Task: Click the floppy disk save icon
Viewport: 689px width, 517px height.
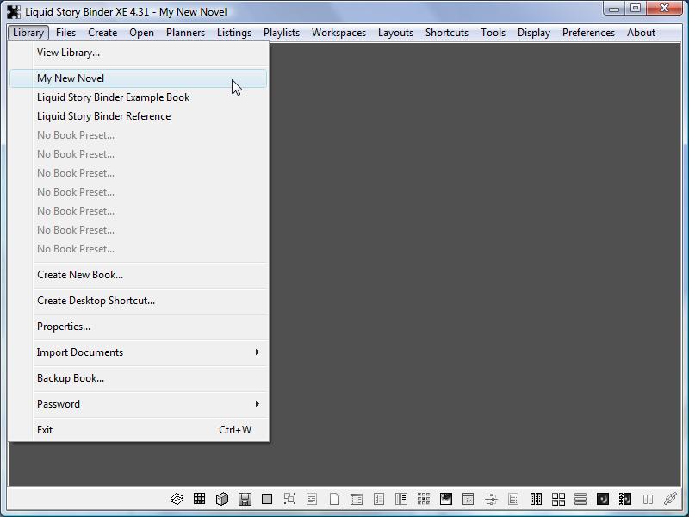Action: coord(245,499)
